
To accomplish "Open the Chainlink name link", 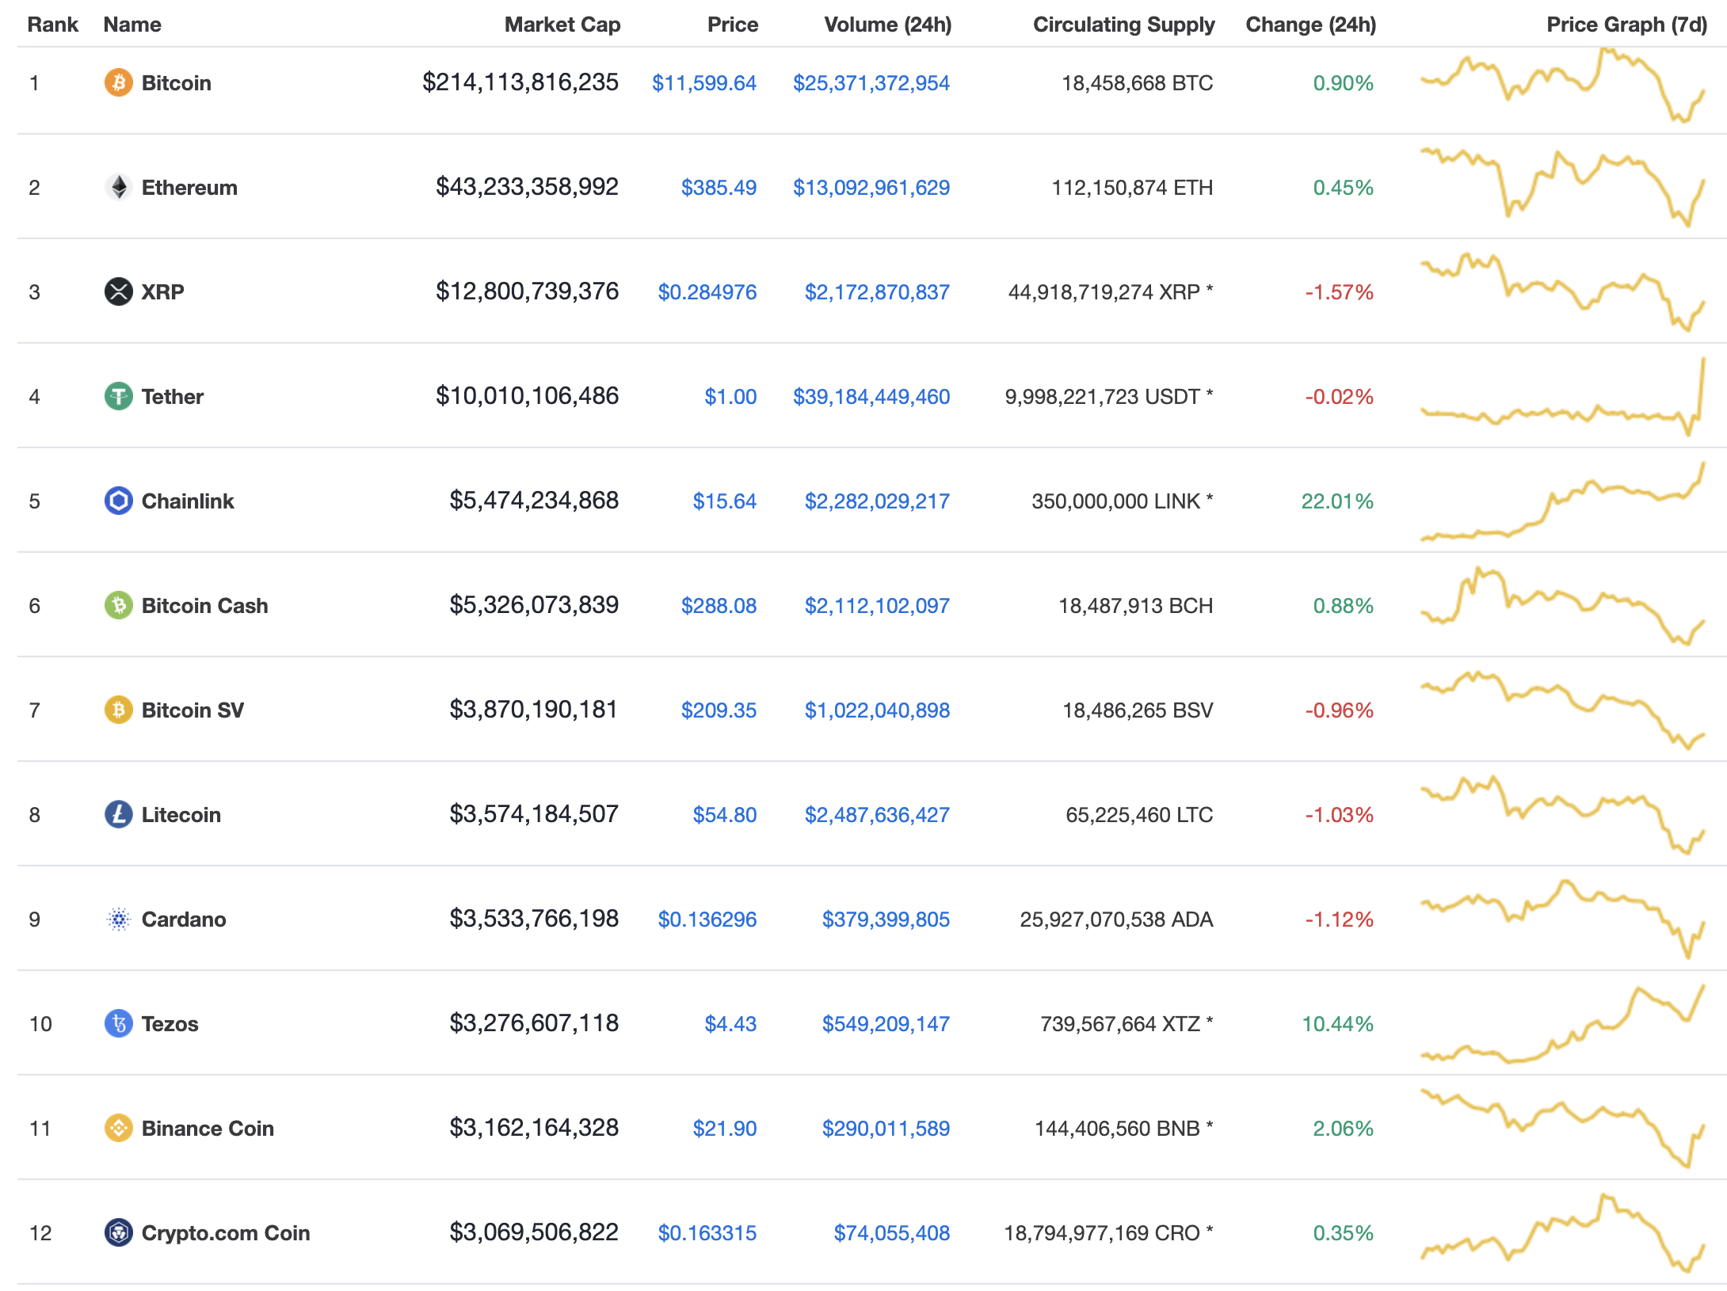I will point(188,501).
